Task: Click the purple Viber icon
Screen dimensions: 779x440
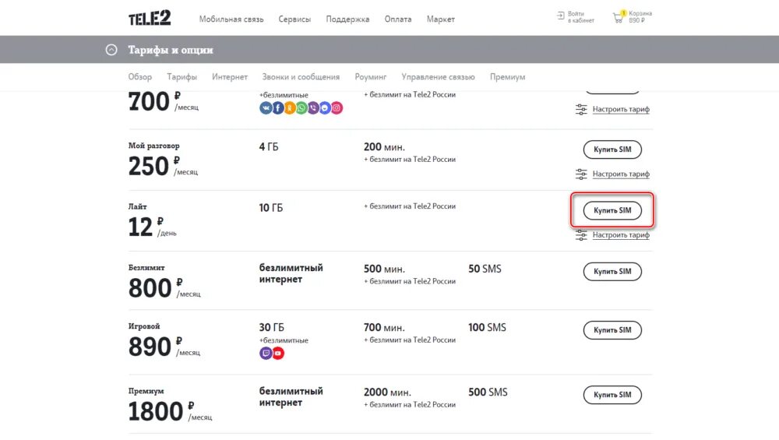Action: point(313,107)
